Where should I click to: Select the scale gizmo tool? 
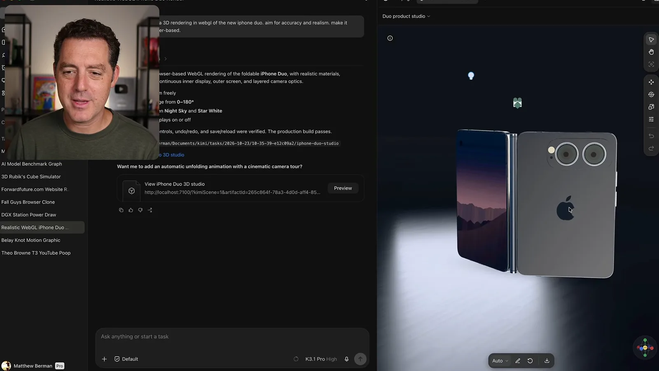pos(651,107)
